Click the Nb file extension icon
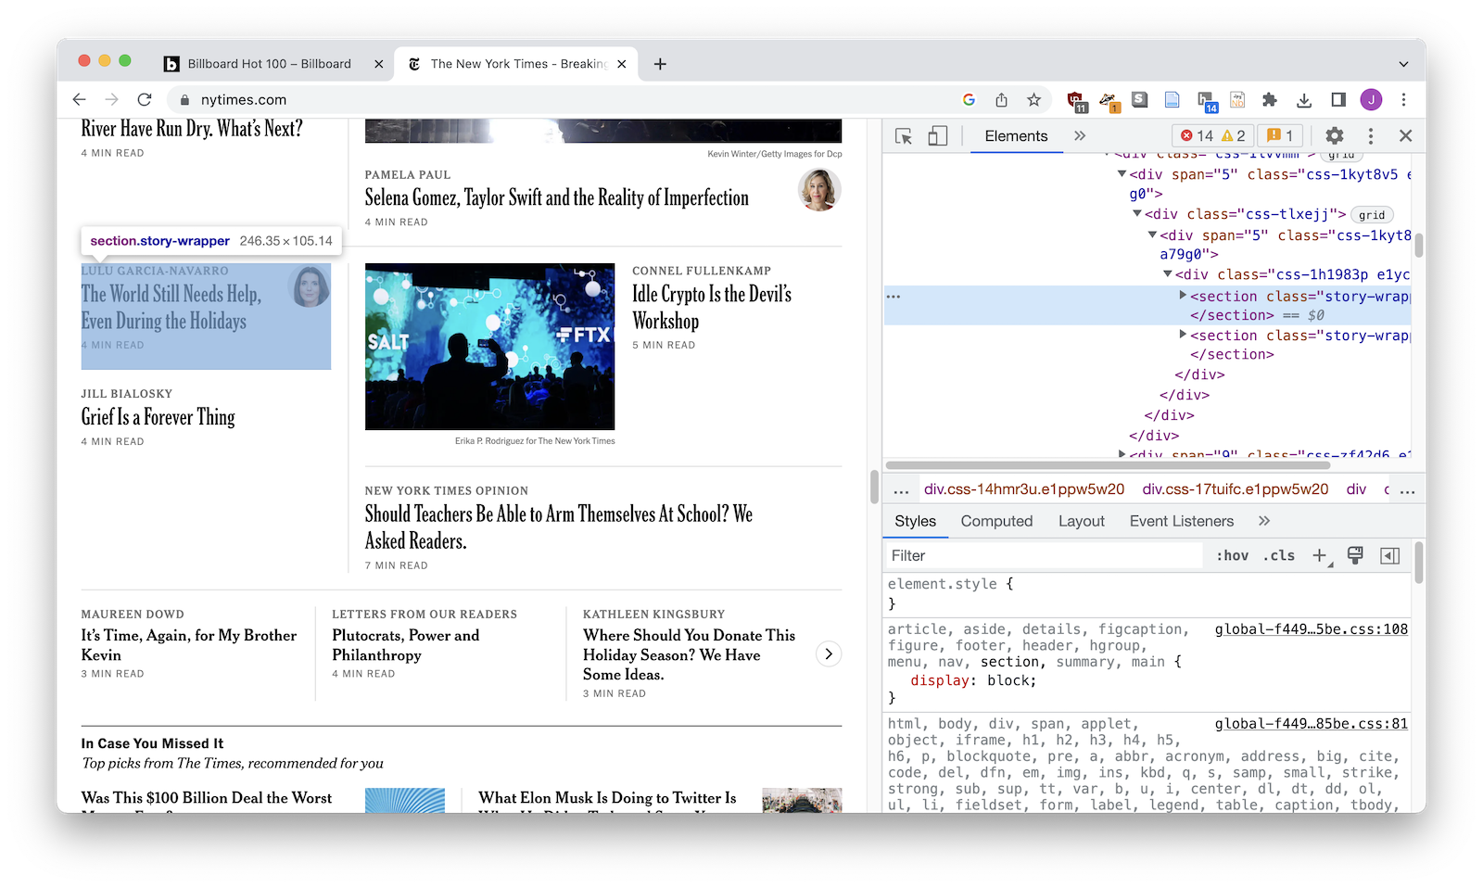This screenshot has height=888, width=1483. 1237,100
